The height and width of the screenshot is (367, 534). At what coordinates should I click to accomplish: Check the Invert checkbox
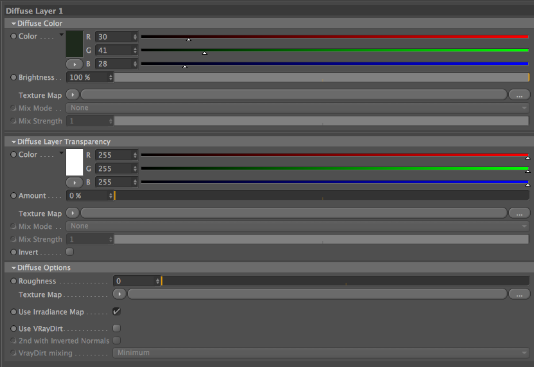(x=70, y=252)
